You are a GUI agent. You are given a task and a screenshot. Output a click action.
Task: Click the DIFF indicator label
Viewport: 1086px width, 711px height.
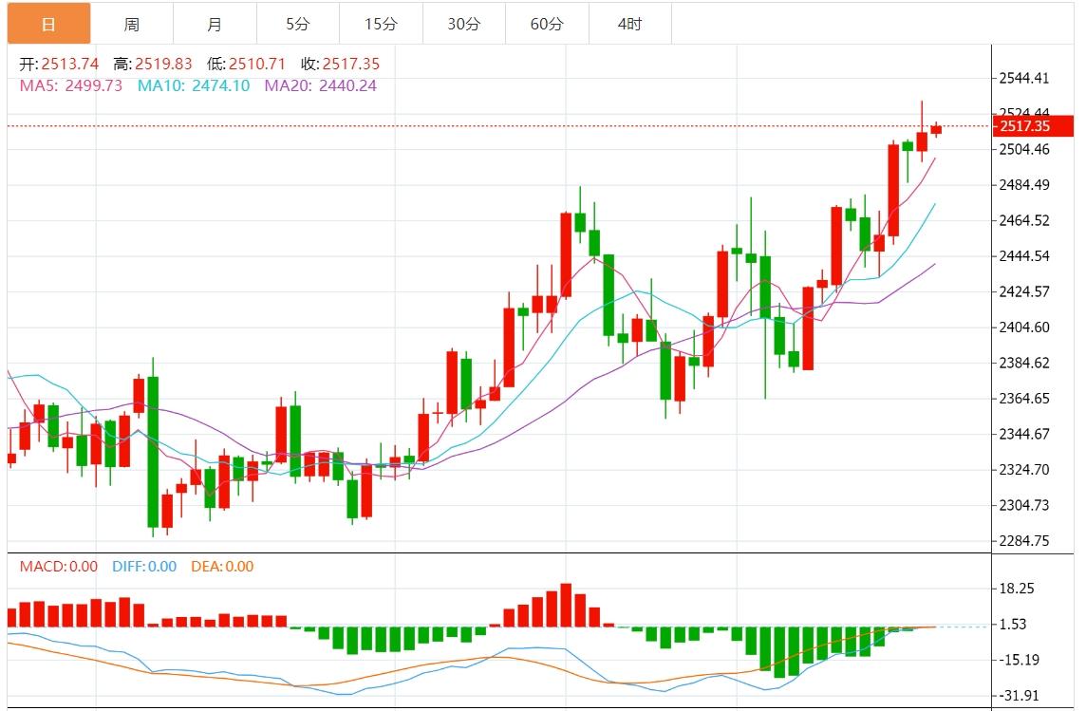[144, 567]
